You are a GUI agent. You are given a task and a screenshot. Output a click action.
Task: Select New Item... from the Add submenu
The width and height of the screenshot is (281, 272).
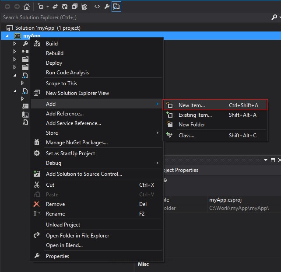click(191, 105)
